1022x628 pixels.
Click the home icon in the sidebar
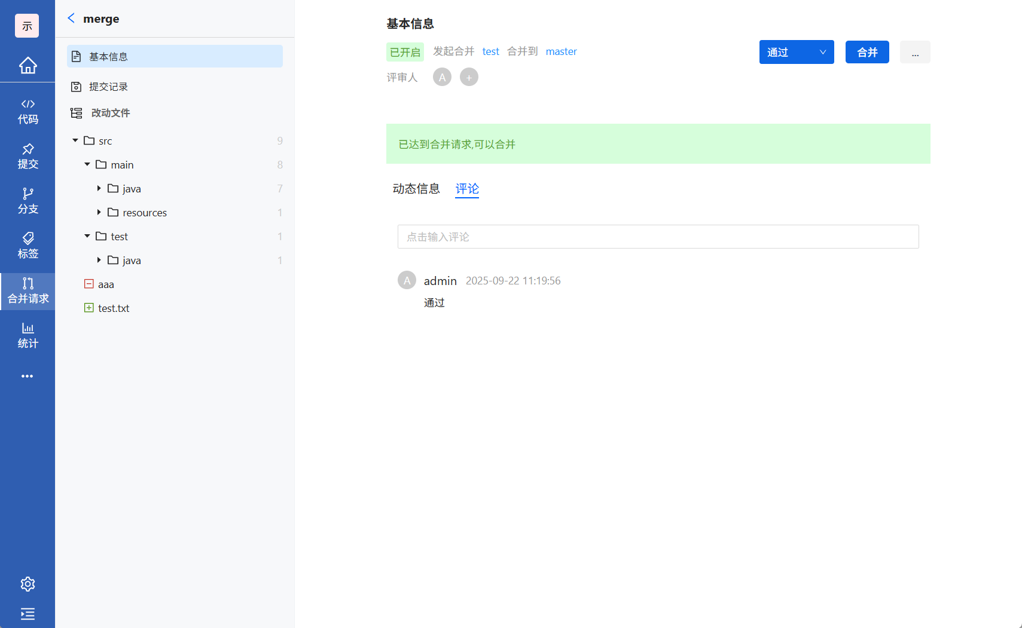tap(28, 66)
